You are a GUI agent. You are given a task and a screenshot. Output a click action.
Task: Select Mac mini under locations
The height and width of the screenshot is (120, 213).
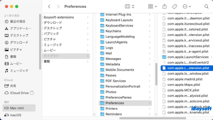click(x=19, y=108)
